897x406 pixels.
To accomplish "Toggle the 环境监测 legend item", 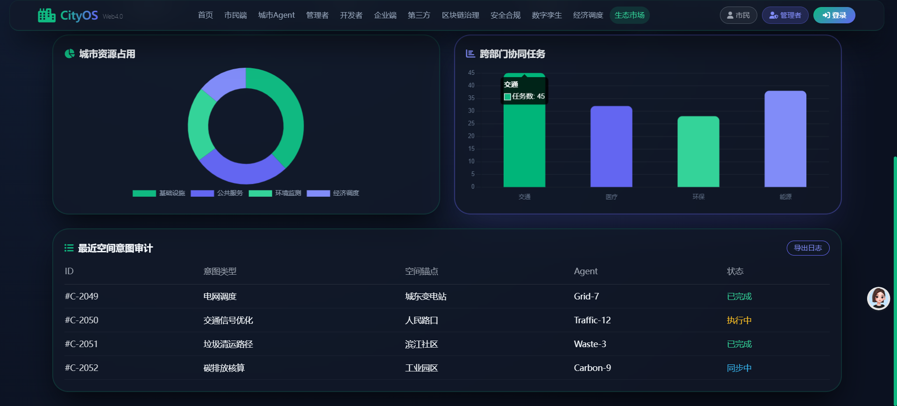I will [275, 193].
